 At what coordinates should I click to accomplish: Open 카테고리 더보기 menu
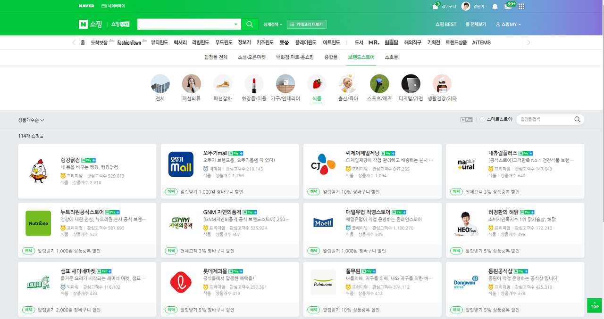[307, 24]
